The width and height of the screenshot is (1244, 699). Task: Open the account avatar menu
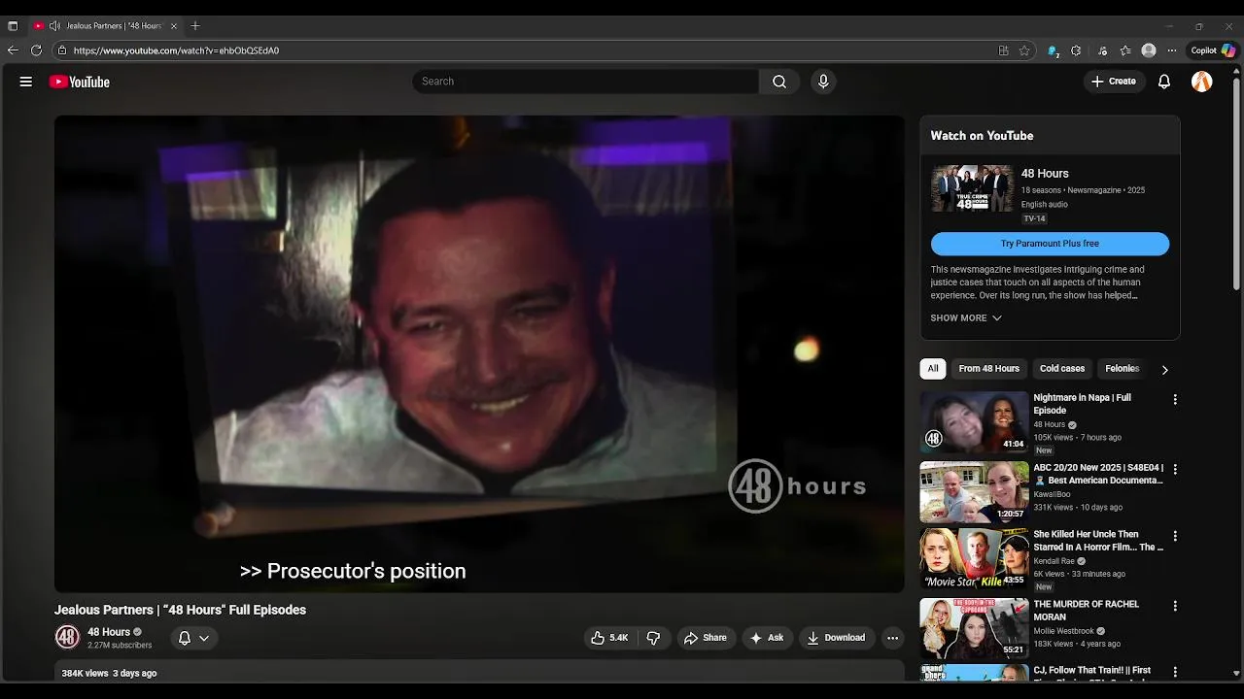pos(1202,82)
